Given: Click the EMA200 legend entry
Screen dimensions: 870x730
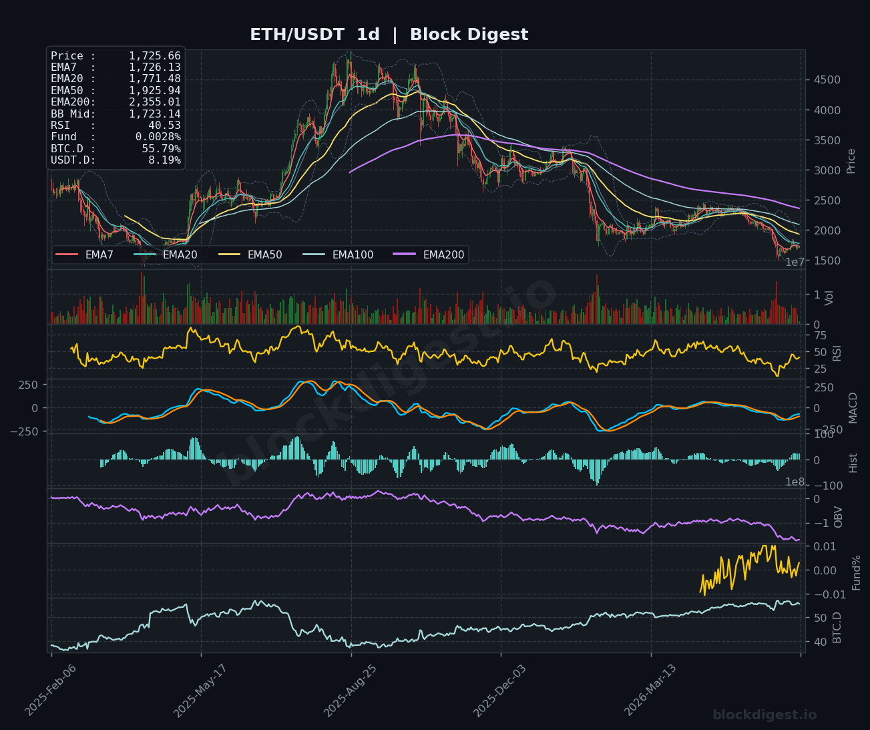Looking at the screenshot, I should point(429,254).
